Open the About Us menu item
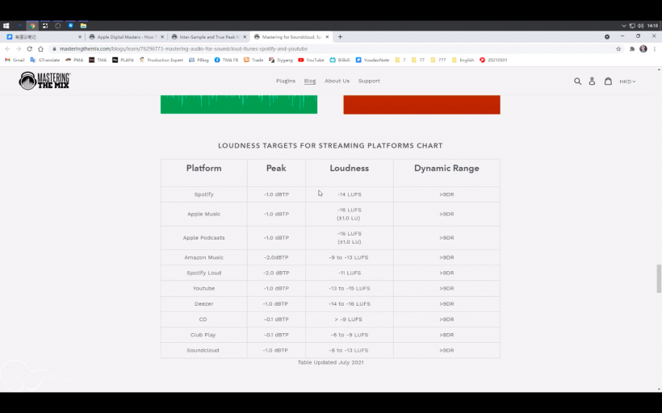The height and width of the screenshot is (413, 662). (337, 81)
